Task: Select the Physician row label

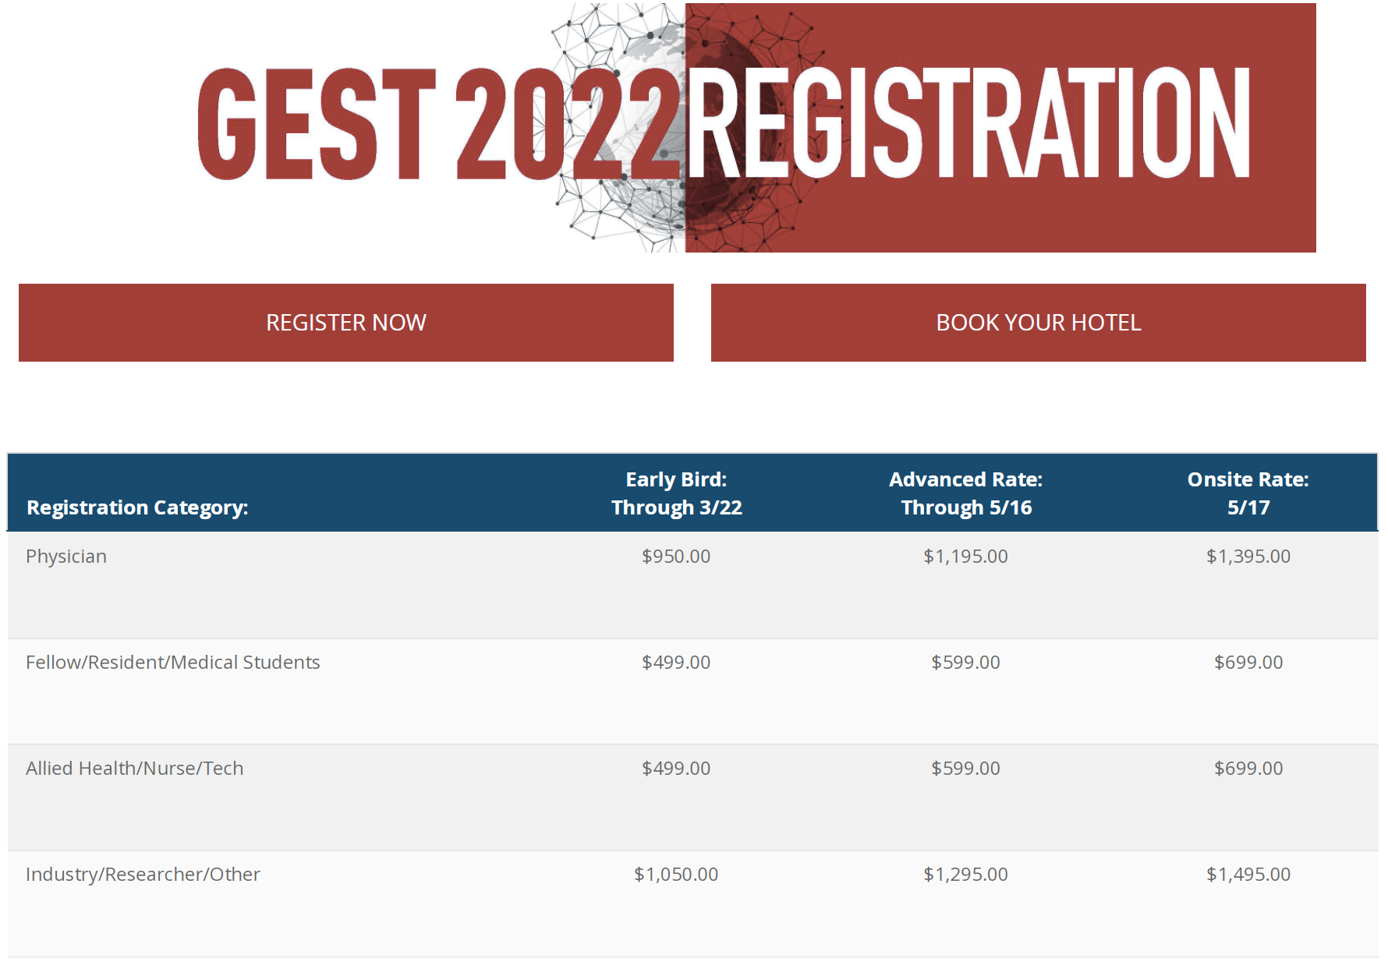Action: [66, 557]
